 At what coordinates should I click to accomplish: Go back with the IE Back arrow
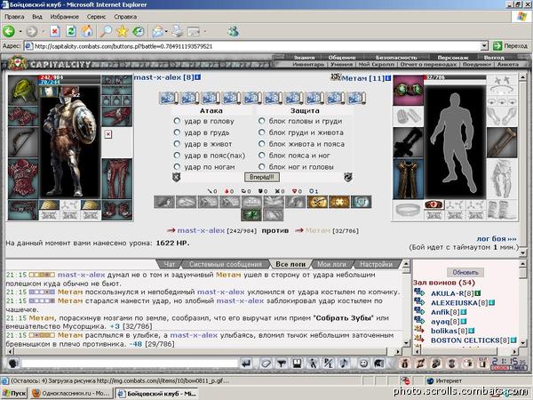click(9, 32)
